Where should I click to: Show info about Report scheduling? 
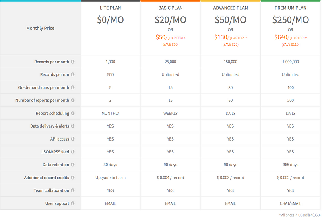pos(73,113)
